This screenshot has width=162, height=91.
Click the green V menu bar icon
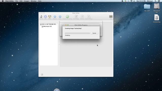click(125, 1)
